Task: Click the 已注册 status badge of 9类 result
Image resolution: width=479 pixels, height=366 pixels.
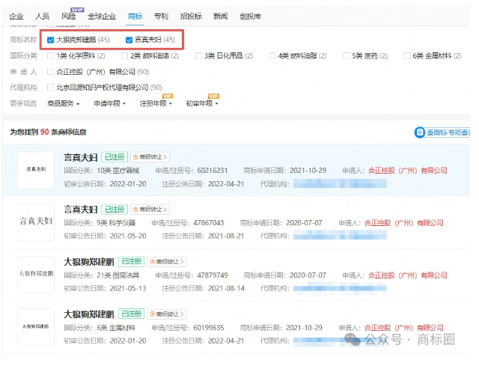Action: pos(114,210)
